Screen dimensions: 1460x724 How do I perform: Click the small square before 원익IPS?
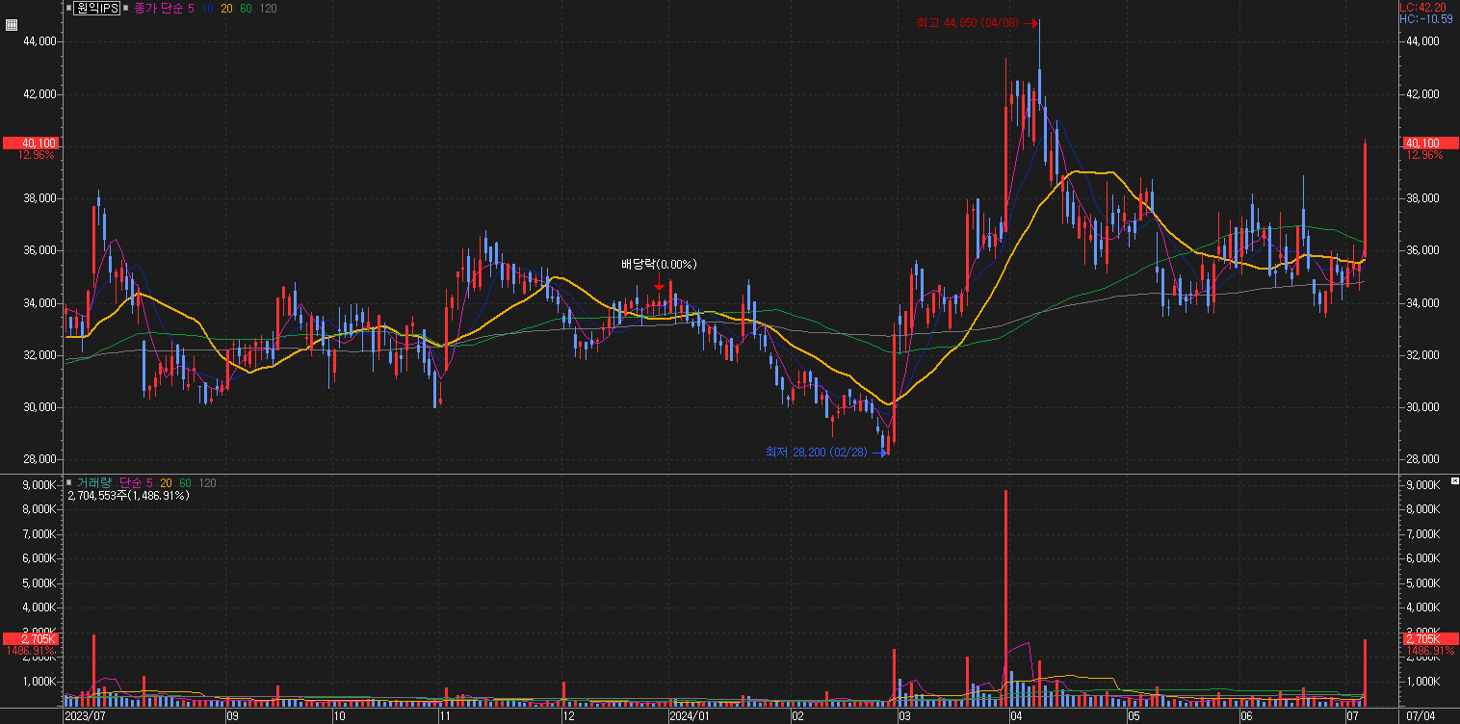click(68, 9)
